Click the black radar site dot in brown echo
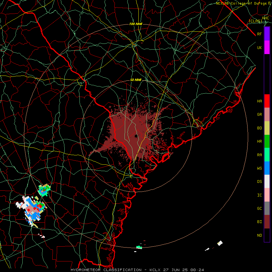This screenshot has height=272, width=272. pyautogui.click(x=136, y=136)
